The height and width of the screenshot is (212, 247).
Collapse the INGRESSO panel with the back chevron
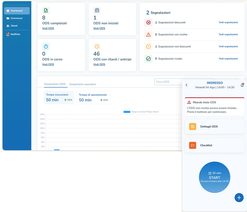187,85
